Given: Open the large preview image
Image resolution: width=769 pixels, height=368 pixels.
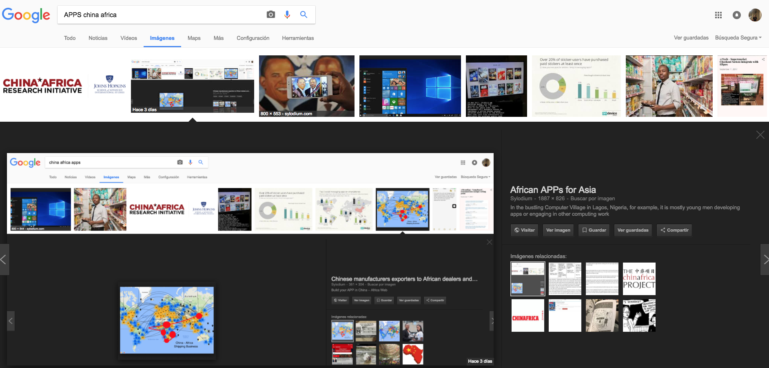Looking at the screenshot, I should (x=250, y=259).
